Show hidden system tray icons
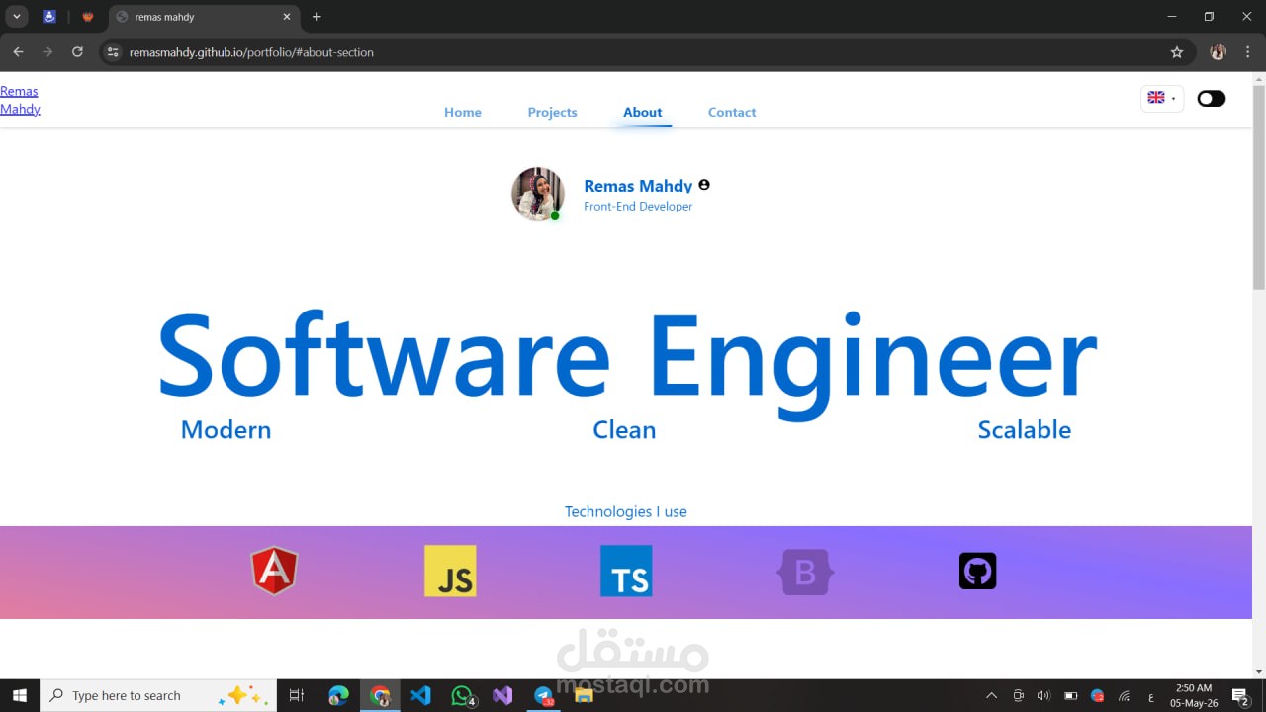 991,696
